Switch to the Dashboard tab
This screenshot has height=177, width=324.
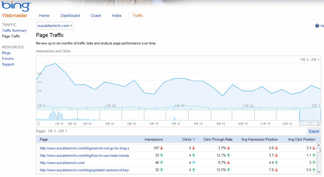70,16
